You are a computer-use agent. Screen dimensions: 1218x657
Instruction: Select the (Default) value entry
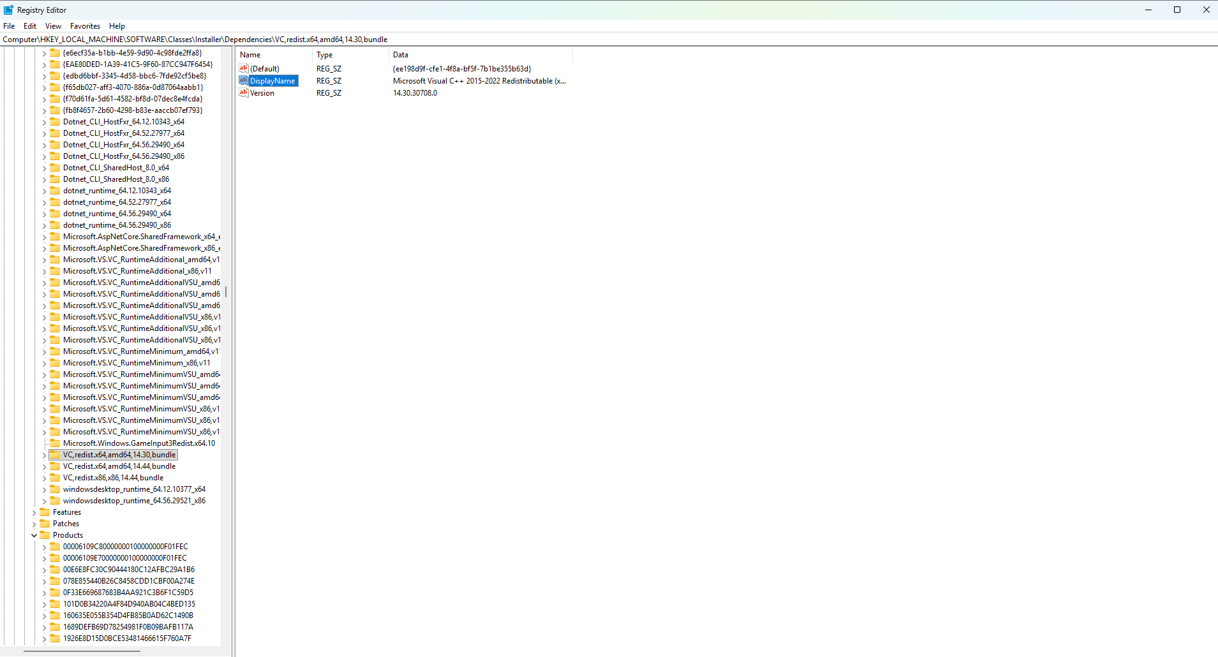(x=265, y=69)
